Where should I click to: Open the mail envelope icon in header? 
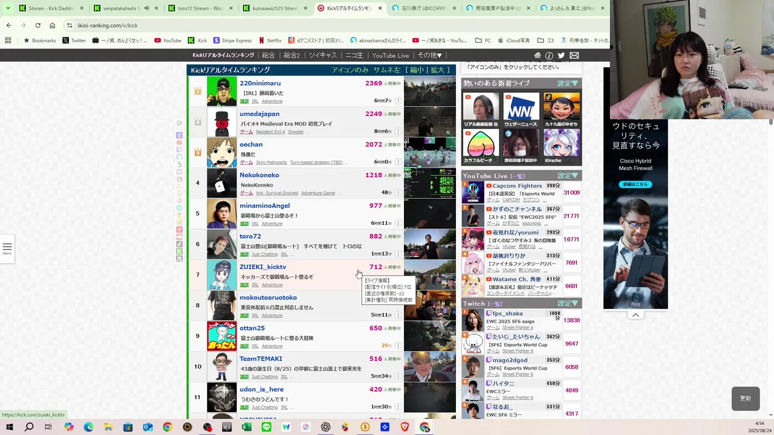574,55
